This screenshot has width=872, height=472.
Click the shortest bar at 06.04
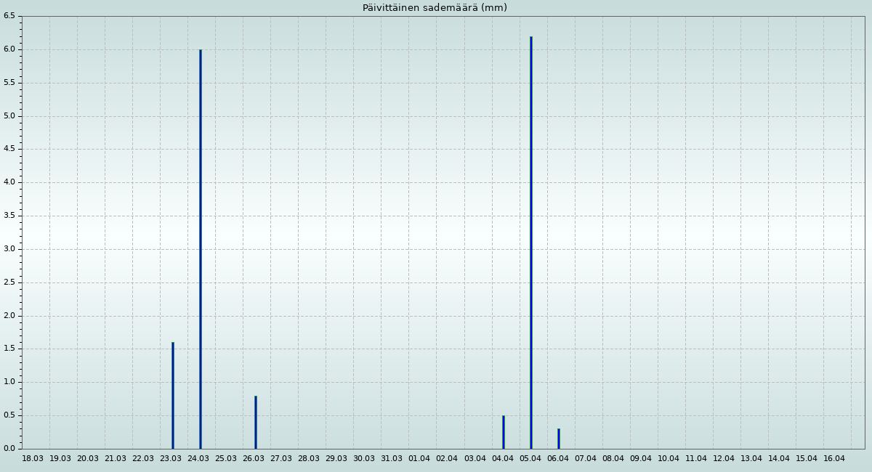559,439
